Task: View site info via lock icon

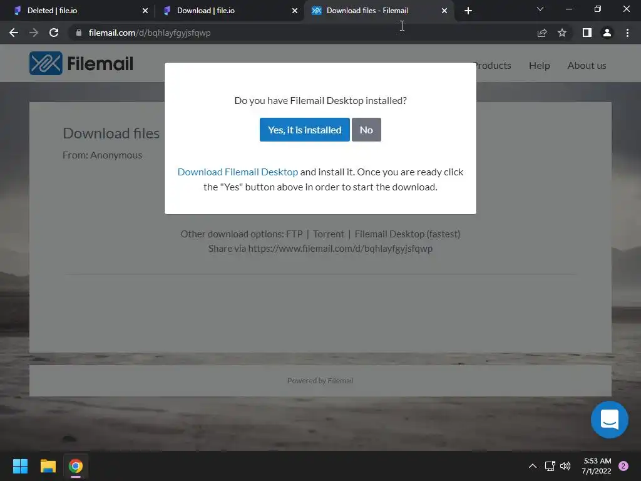Action: click(x=79, y=33)
